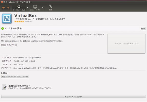Click the Remove (削除) button
Viewport: 147px width, 102px height.
click(143, 29)
